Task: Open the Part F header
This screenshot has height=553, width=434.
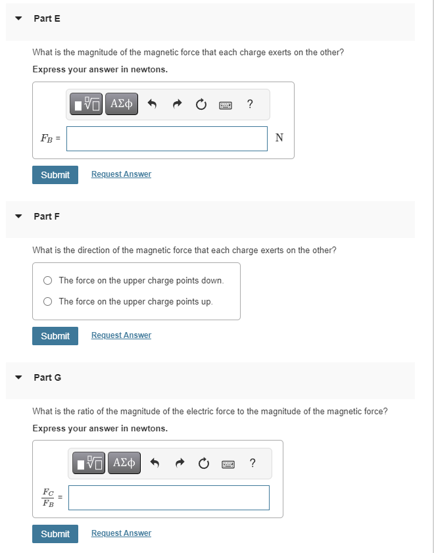Action: [47, 216]
